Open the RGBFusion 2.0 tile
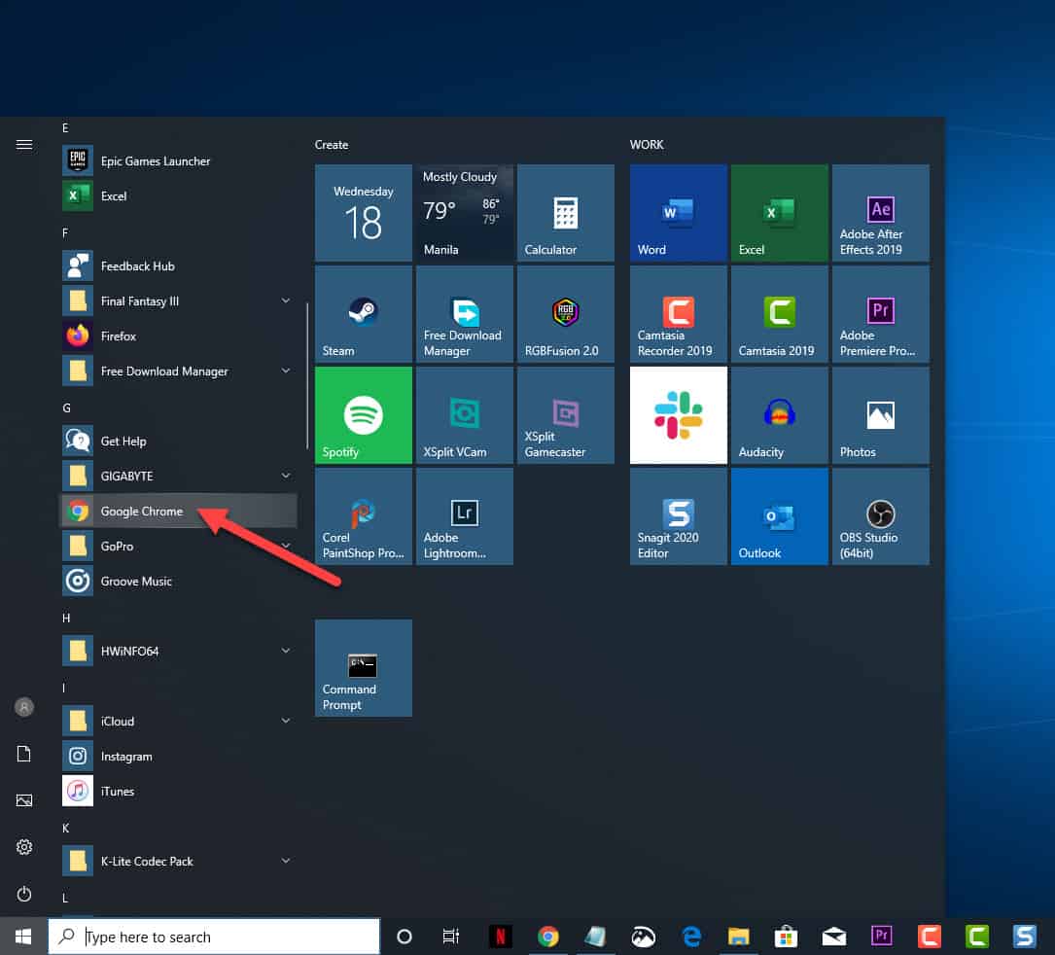Image resolution: width=1055 pixels, height=955 pixels. click(566, 313)
